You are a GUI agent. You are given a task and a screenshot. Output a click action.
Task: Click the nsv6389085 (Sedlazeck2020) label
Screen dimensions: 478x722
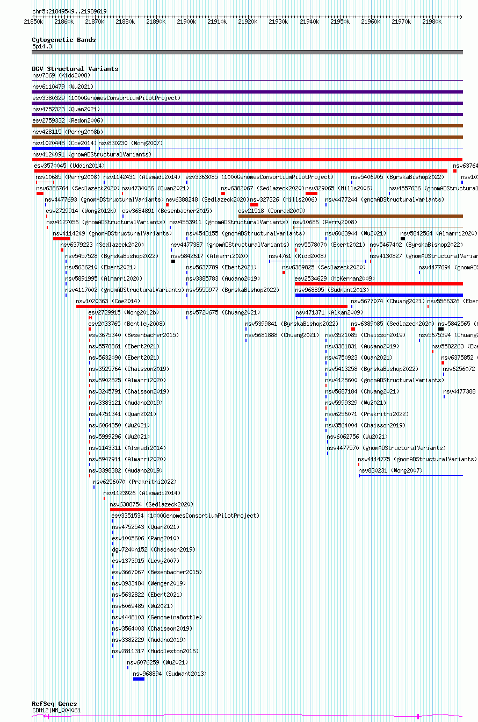click(393, 324)
